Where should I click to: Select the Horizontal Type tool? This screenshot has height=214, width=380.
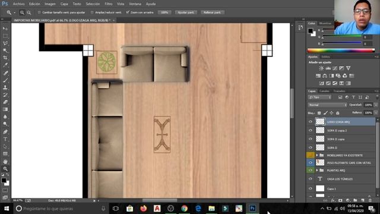[x=5, y=139]
